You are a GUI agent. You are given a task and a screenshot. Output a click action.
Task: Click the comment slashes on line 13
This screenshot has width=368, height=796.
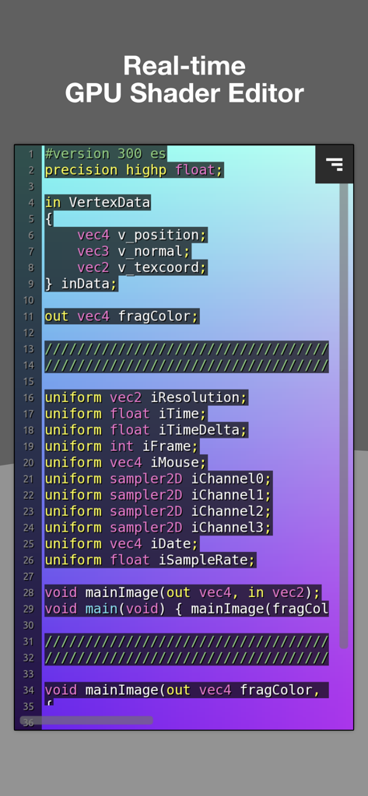click(x=187, y=349)
